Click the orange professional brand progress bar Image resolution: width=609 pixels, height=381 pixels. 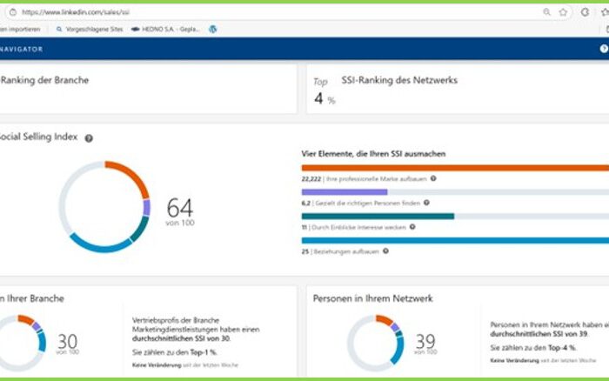(454, 168)
